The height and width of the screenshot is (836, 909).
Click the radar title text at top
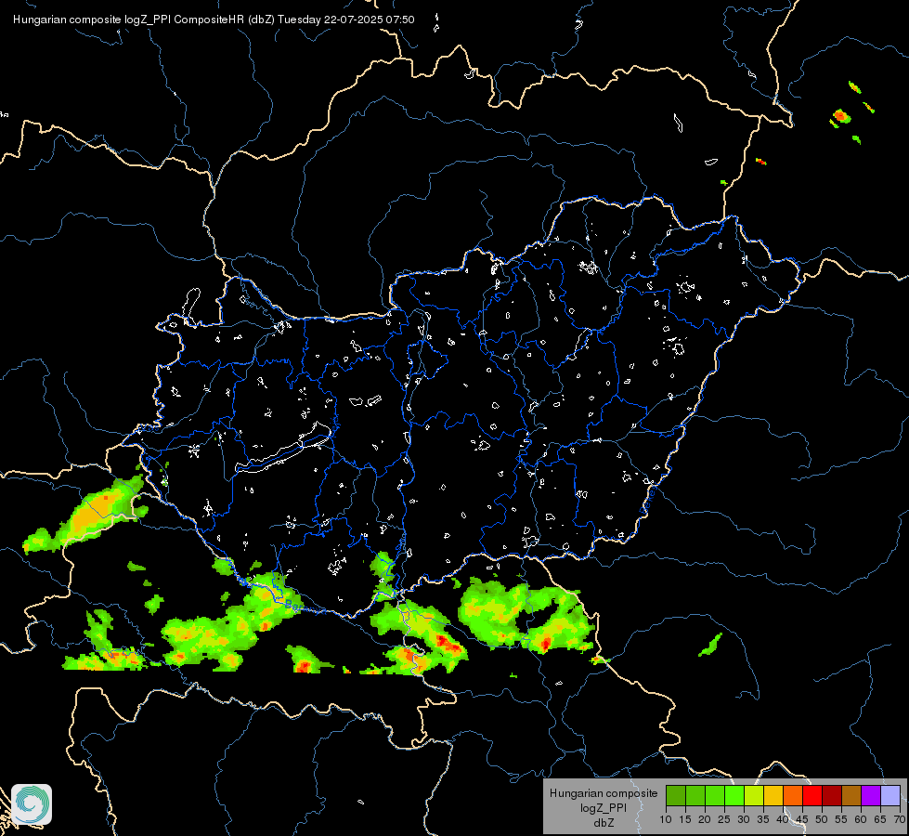coord(214,20)
